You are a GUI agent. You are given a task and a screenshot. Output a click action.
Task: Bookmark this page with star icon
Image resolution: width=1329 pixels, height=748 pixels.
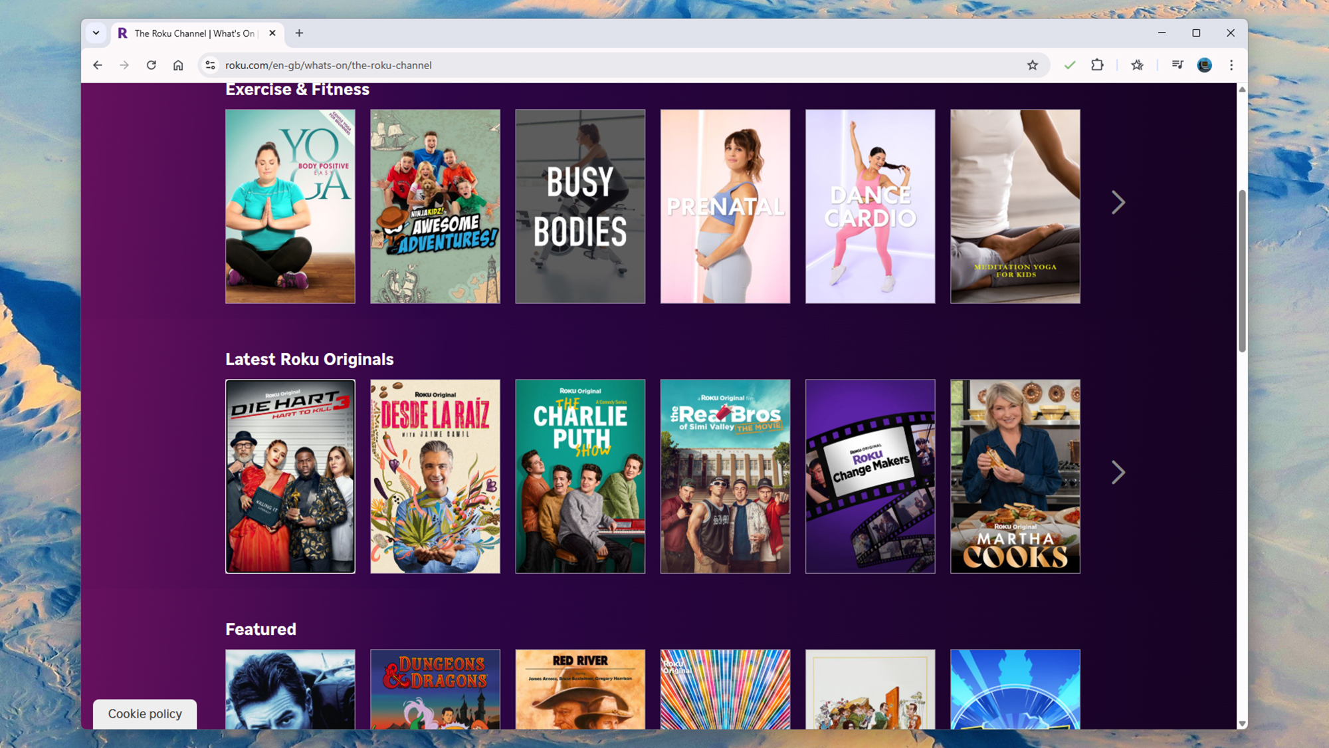click(1032, 65)
